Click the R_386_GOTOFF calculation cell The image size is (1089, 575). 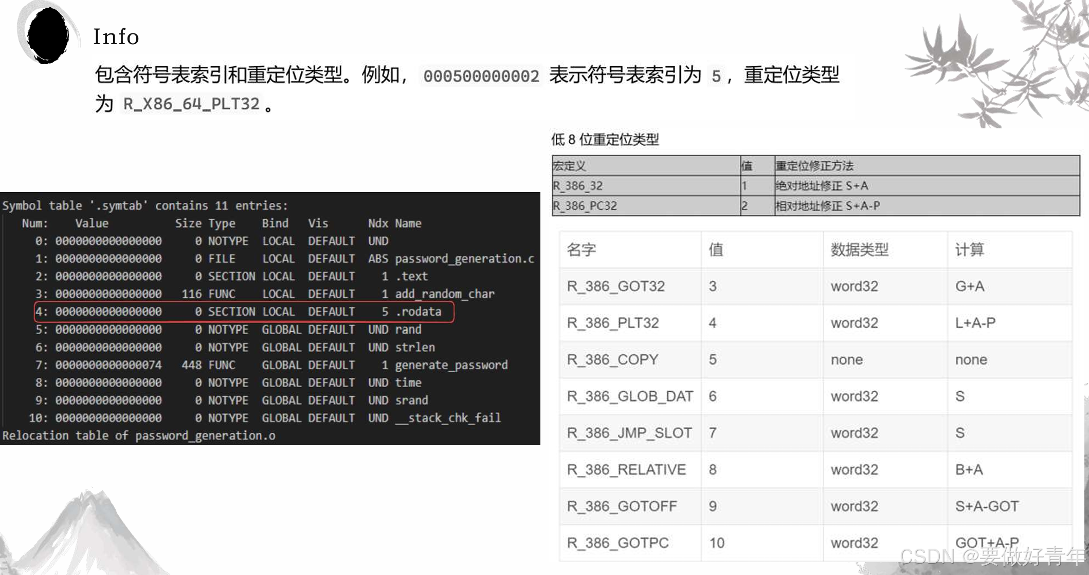tap(986, 506)
